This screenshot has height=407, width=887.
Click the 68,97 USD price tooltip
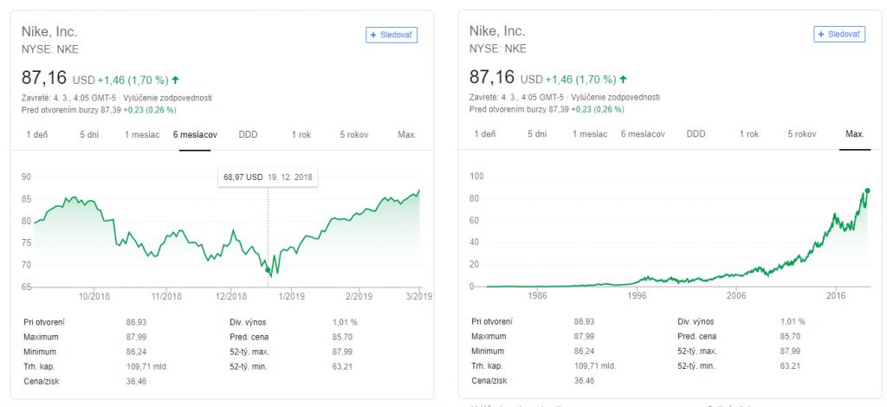267,178
